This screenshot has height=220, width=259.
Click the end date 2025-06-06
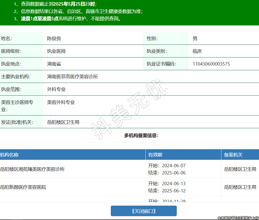174,173
